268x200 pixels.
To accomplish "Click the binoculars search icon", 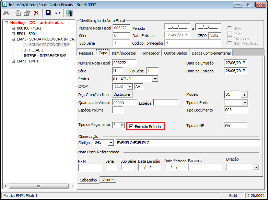I will (6, 13).
